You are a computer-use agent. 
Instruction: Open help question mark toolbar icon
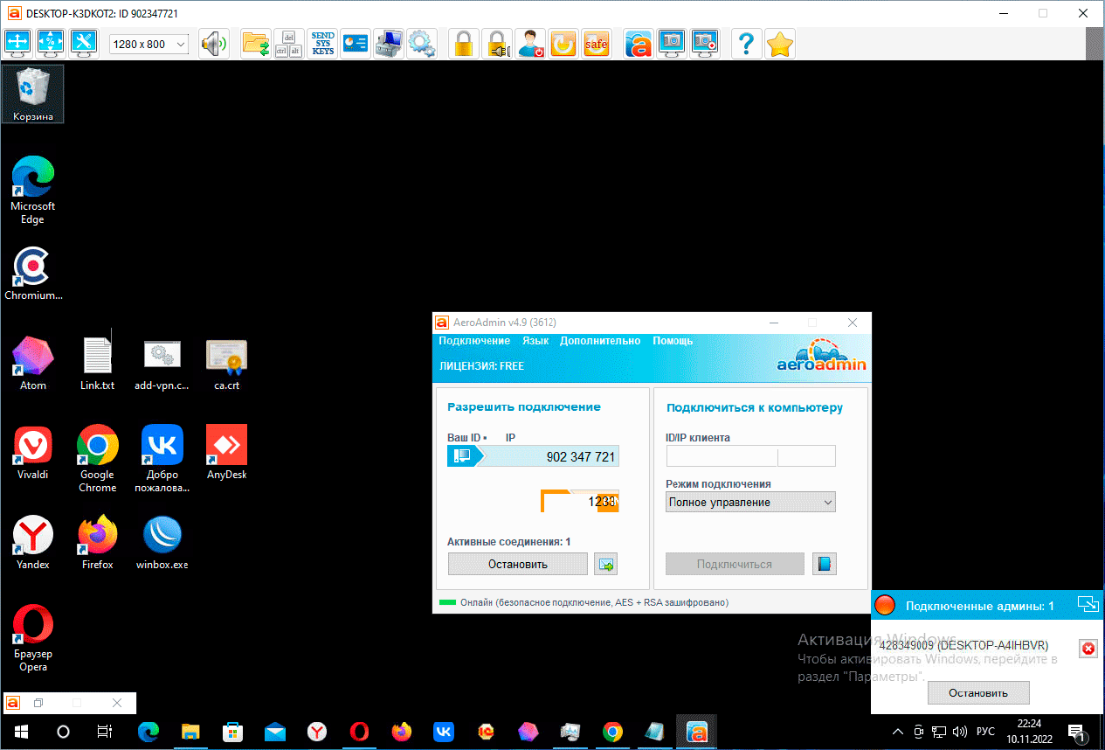tap(747, 44)
